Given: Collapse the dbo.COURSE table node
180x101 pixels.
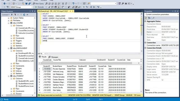Looking at the screenshot, I should (9, 23).
